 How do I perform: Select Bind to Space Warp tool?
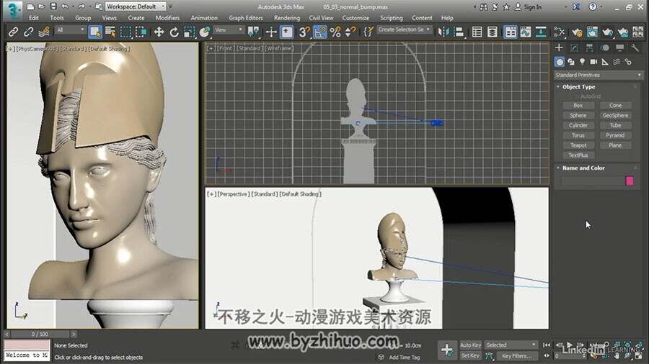pos(43,32)
